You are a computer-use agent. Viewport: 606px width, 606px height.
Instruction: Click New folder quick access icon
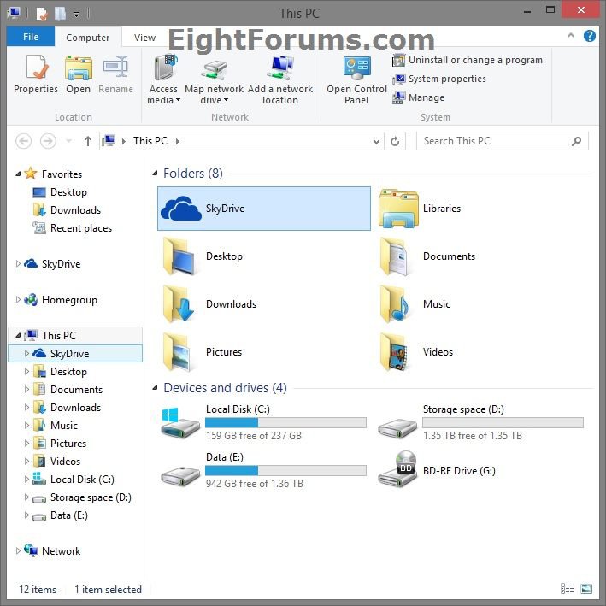60,14
